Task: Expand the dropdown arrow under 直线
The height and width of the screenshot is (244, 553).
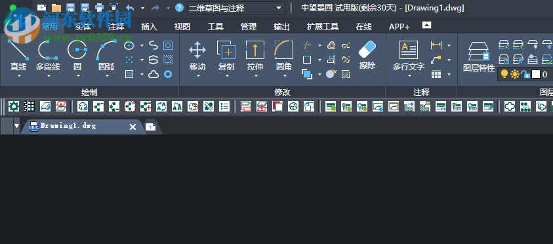Action: click(20, 75)
